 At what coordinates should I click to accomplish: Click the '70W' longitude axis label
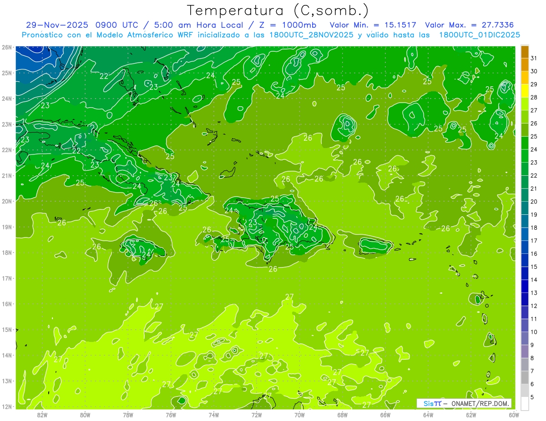pyautogui.click(x=299, y=415)
